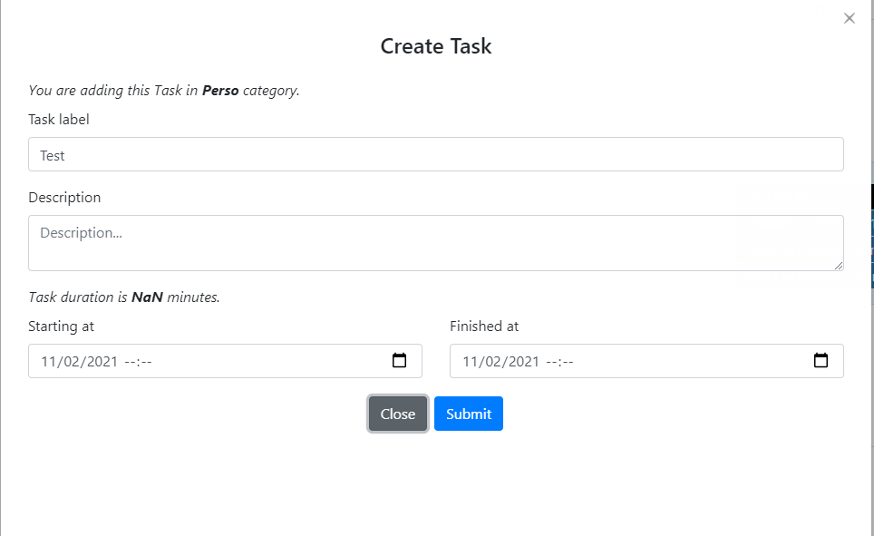Focus the Description text area

(435, 242)
